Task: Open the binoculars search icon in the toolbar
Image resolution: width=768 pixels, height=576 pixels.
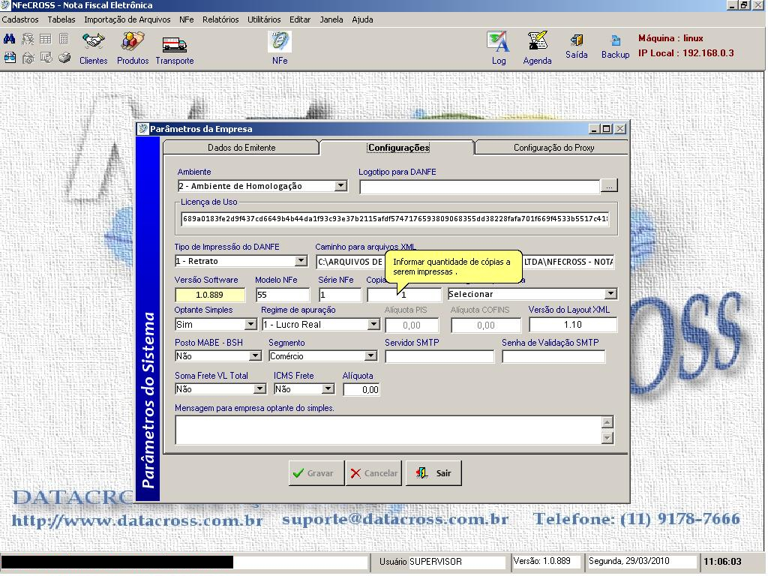Action: [x=9, y=39]
